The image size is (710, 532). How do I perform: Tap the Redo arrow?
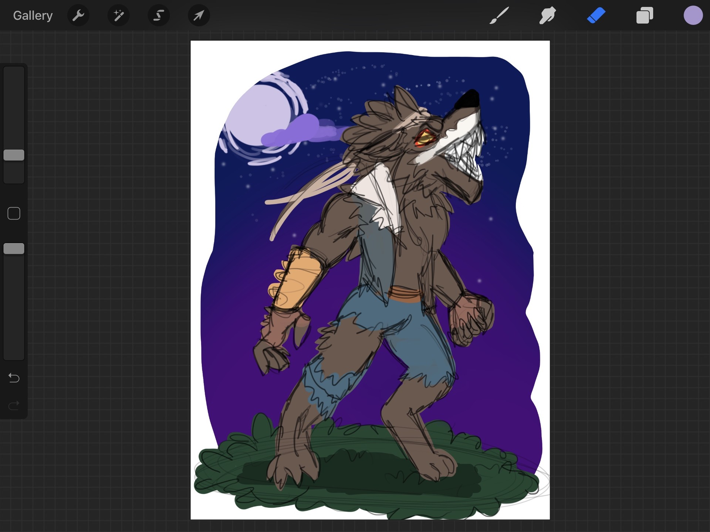[14, 405]
